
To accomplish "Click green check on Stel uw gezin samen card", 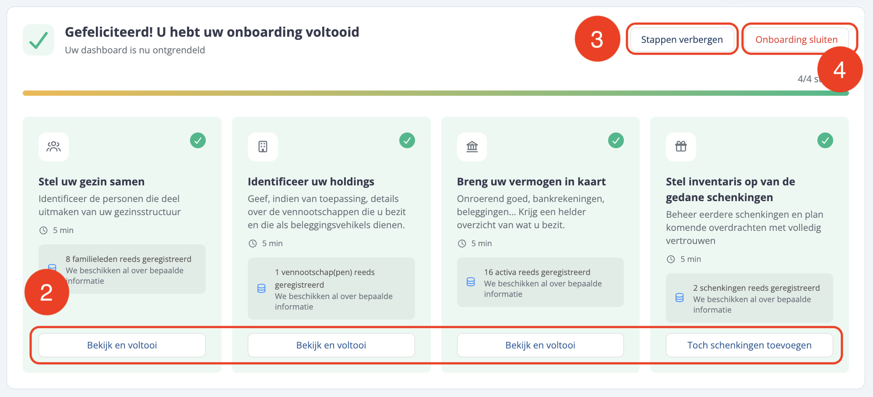I will point(198,140).
